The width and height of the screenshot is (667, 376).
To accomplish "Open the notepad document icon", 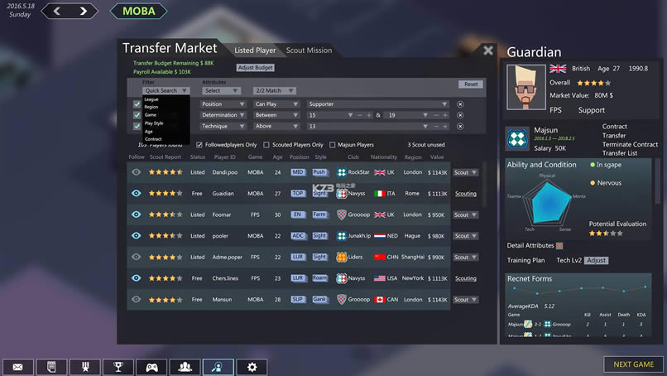I will tap(51, 367).
